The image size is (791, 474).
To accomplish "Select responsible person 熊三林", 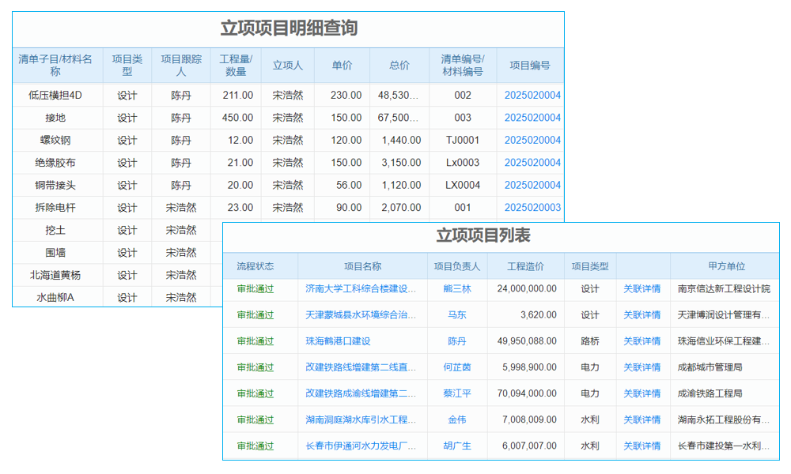I will 457,289.
